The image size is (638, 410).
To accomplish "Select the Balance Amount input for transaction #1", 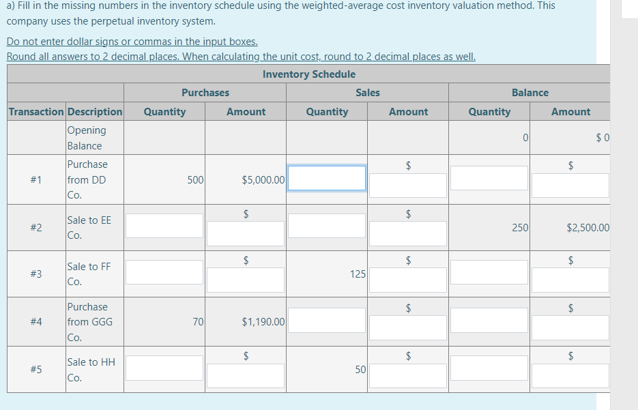I will click(x=570, y=186).
